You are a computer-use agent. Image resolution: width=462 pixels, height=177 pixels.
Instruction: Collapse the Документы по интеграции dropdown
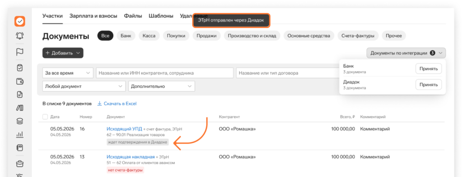[406, 53]
